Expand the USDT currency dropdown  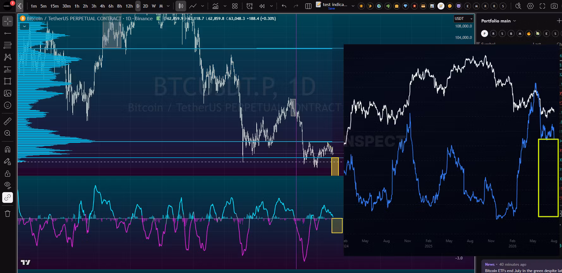pos(463,19)
